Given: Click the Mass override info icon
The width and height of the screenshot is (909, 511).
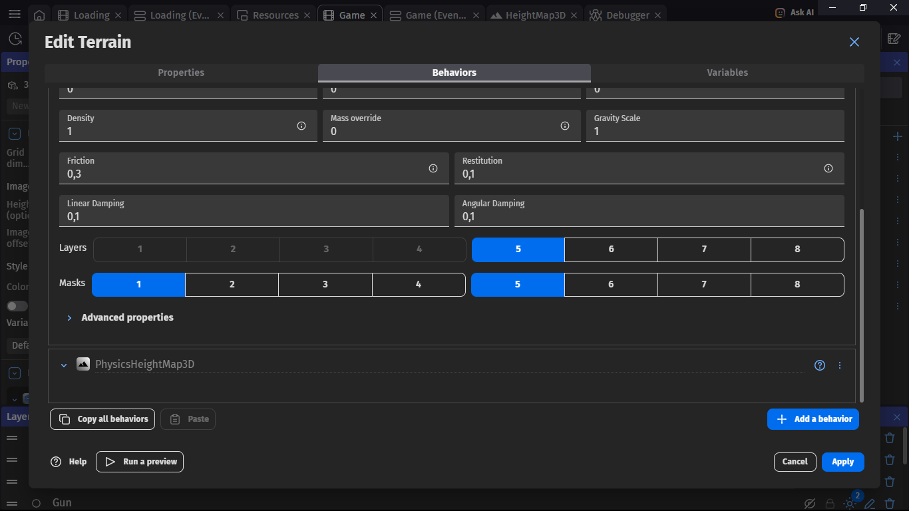Looking at the screenshot, I should [565, 126].
